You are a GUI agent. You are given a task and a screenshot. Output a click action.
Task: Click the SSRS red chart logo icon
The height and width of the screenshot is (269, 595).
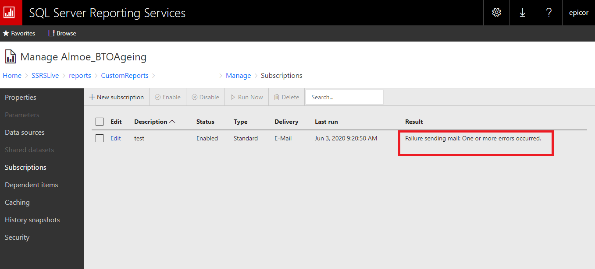(11, 13)
